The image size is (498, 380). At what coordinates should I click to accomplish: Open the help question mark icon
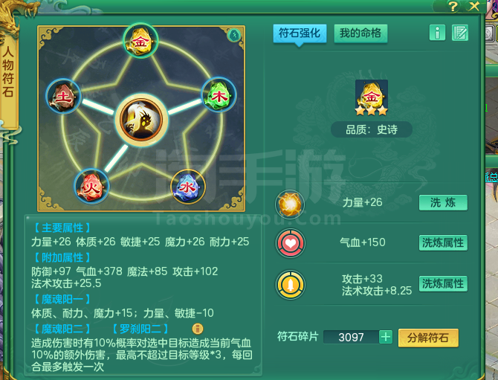tap(453, 6)
